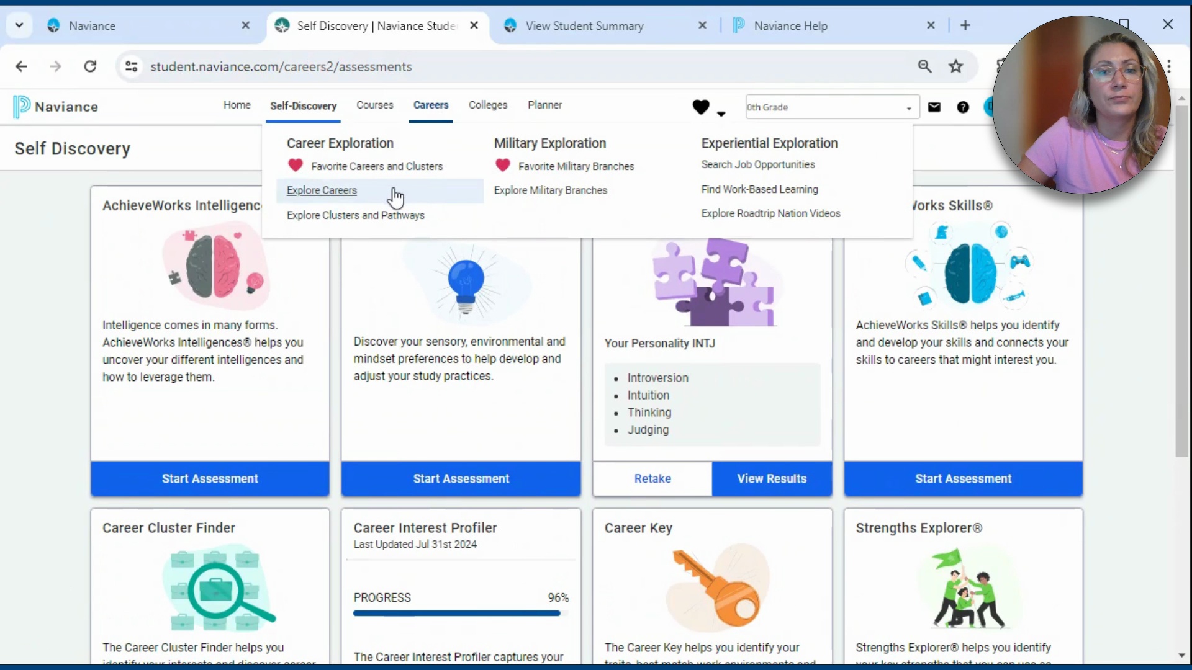Close the Self Discovery tab
1192x670 pixels.
tap(474, 25)
